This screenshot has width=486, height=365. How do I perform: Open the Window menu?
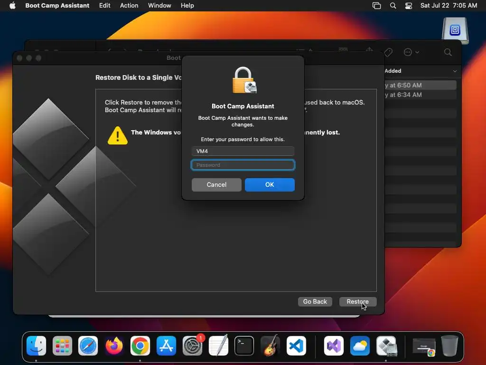pos(159,6)
